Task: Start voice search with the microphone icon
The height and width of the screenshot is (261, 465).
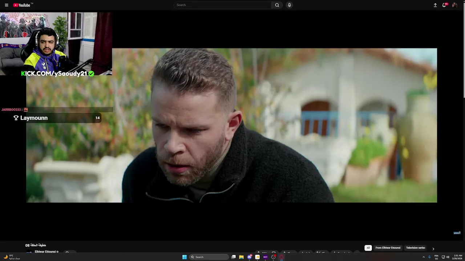Action: coord(289,5)
